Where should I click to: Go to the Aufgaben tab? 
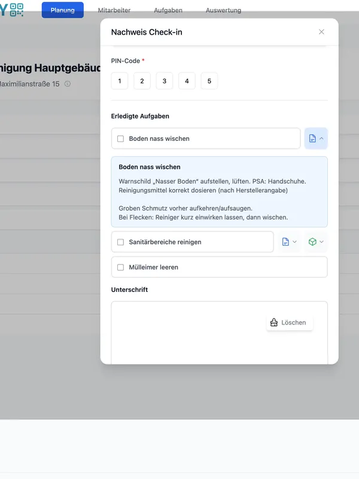point(168,10)
